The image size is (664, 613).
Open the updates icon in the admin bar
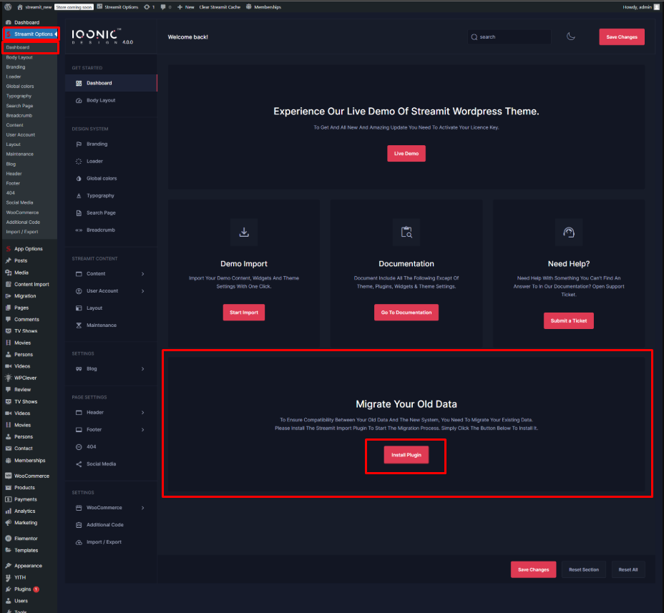(x=149, y=6)
